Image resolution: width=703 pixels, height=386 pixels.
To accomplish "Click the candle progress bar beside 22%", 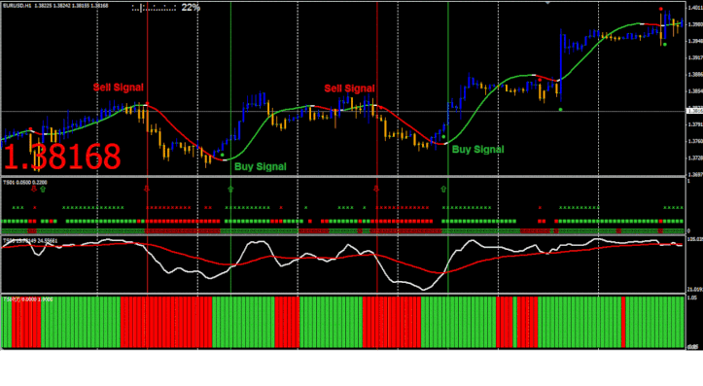I will click(x=155, y=8).
